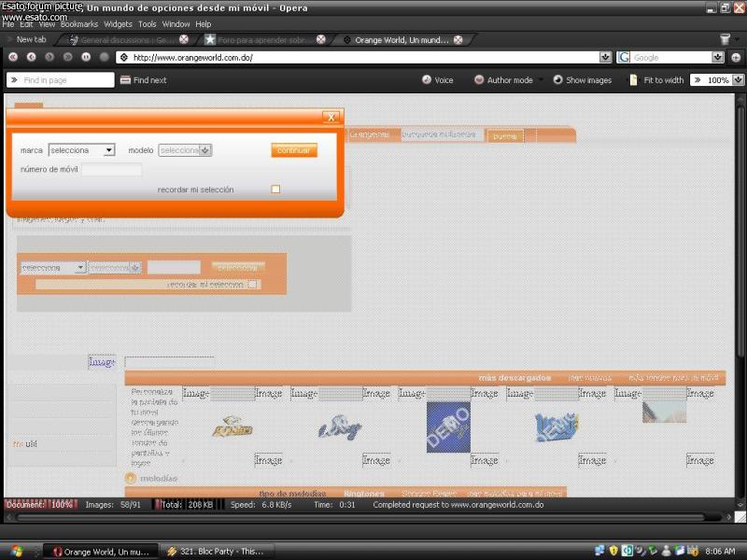Open the zoom 100% dropdown
This screenshot has width=747, height=560.
pos(738,80)
